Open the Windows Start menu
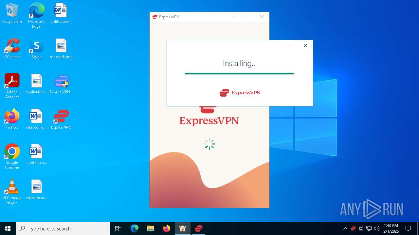This screenshot has height=235, width=419. click(x=8, y=228)
